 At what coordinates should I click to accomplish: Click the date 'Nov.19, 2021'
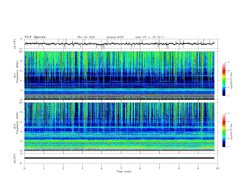[86, 37]
